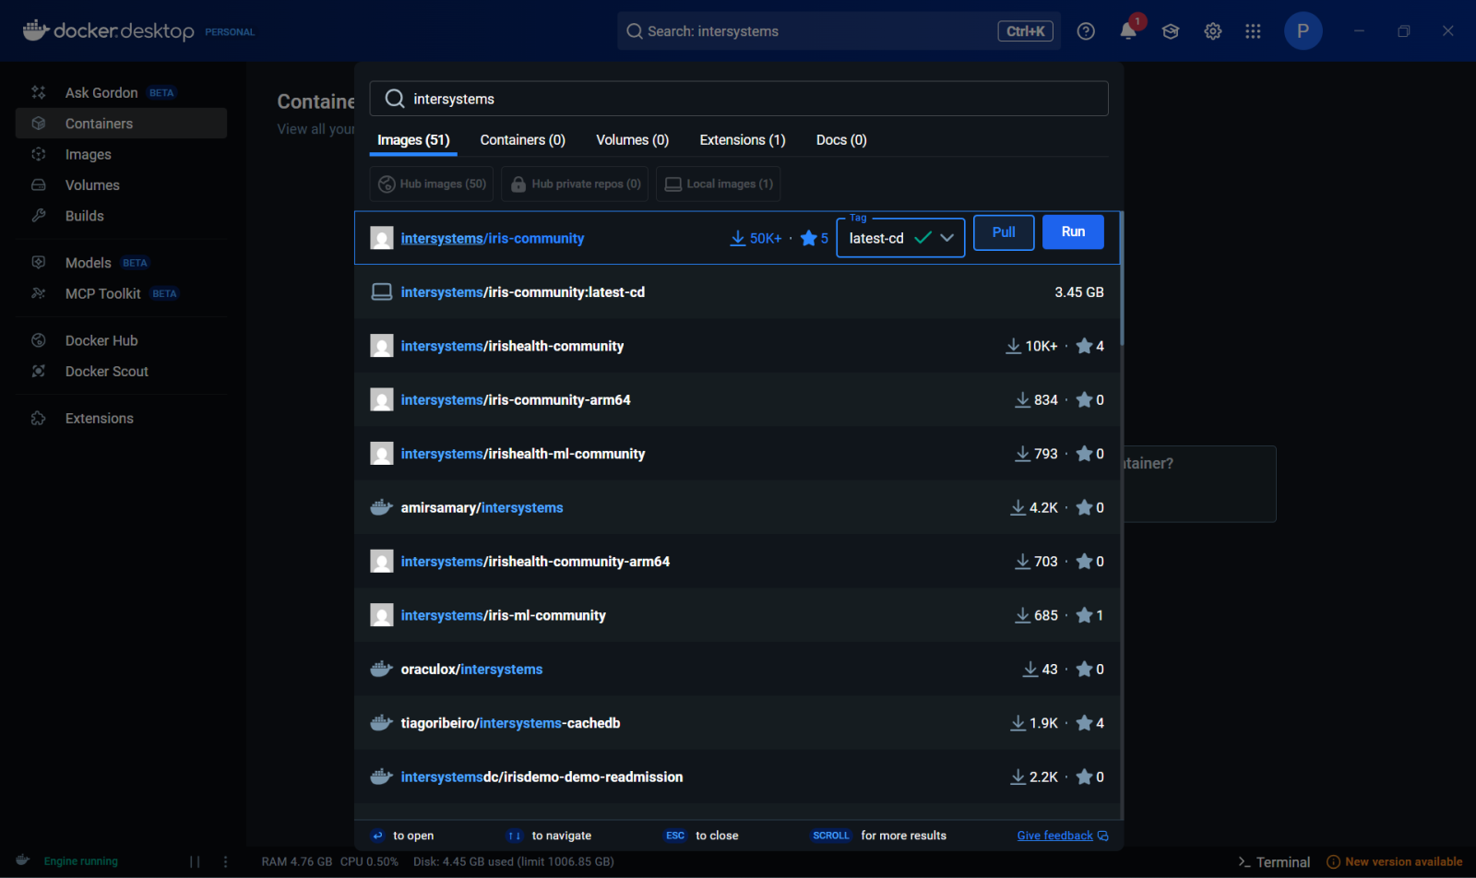Pull the intersystems/iris-community image
The width and height of the screenshot is (1476, 878).
(x=1004, y=232)
